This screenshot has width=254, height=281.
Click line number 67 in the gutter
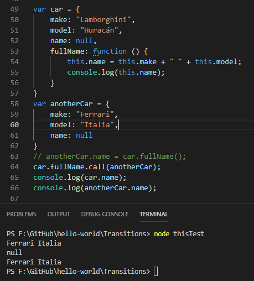coord(14,199)
